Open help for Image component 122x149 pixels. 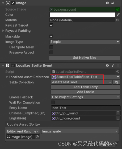(107, 3)
